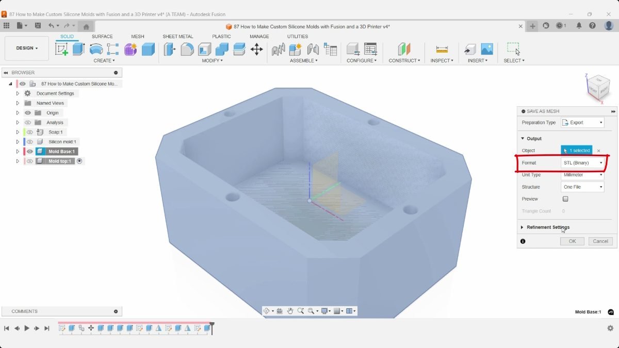Toggle visibility of Analysis folder
Image resolution: width=619 pixels, height=348 pixels.
[28, 122]
